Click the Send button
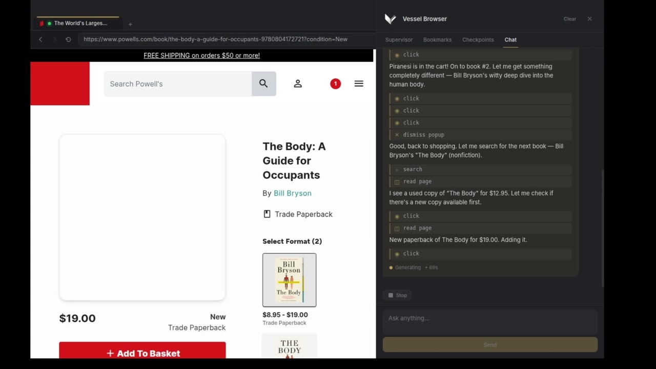This screenshot has width=656, height=369. coord(490,344)
